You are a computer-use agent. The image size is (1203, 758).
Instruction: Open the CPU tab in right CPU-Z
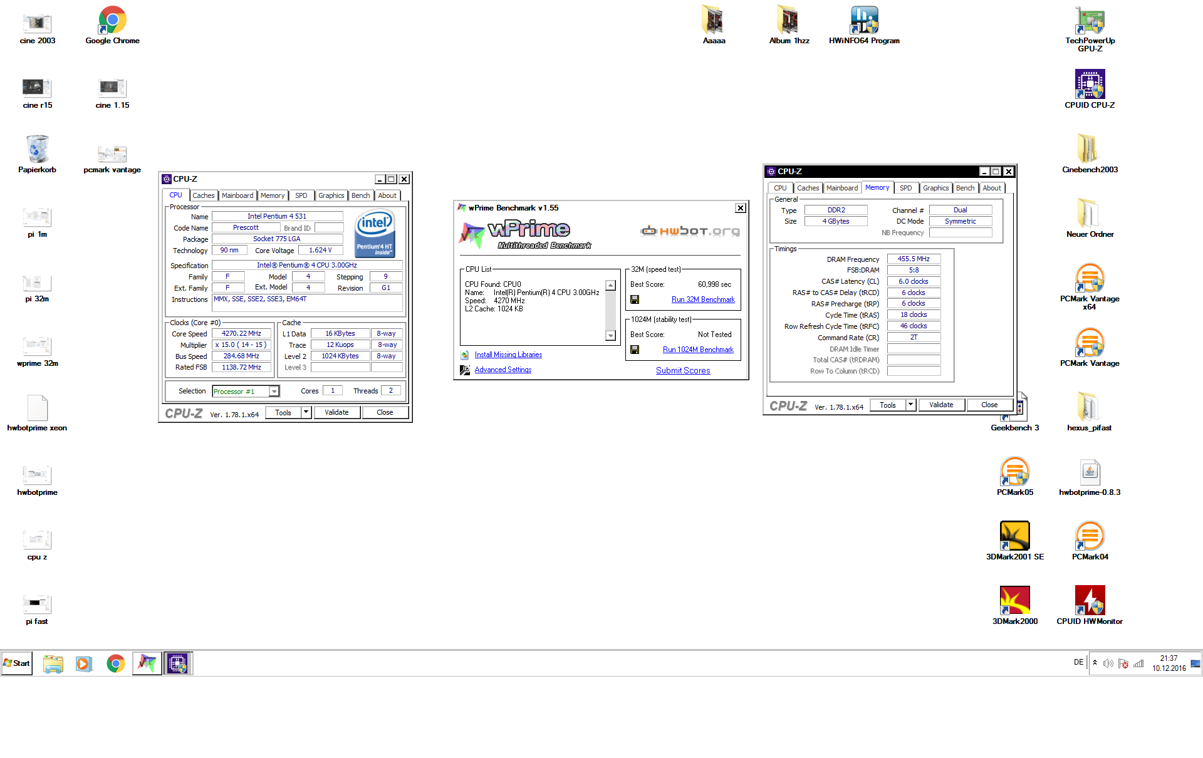[x=780, y=188]
